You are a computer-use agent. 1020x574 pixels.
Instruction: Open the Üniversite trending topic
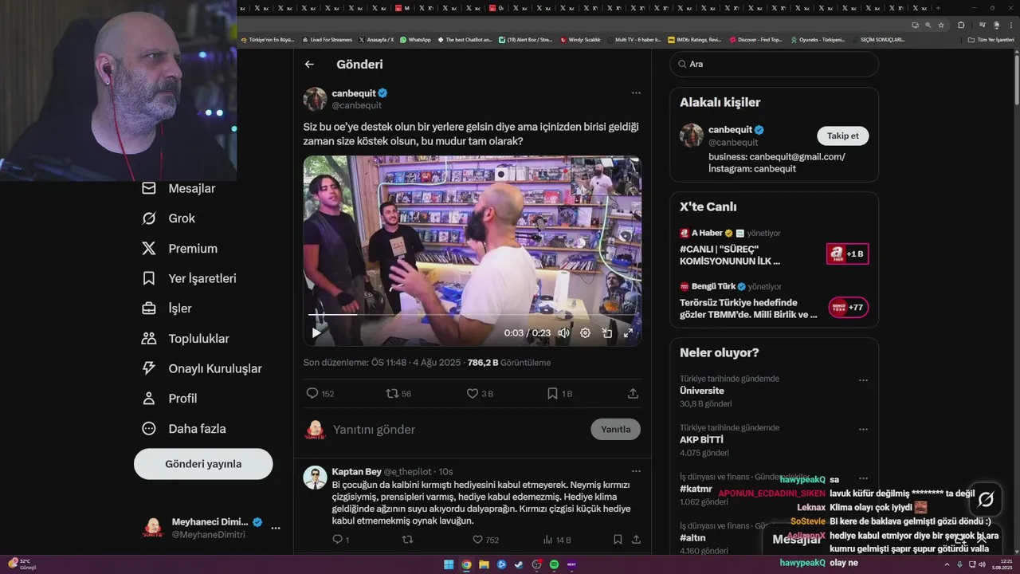[701, 391]
